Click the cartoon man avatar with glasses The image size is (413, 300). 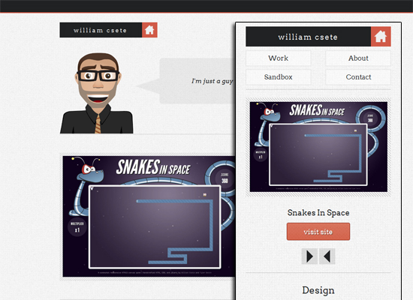tap(97, 94)
